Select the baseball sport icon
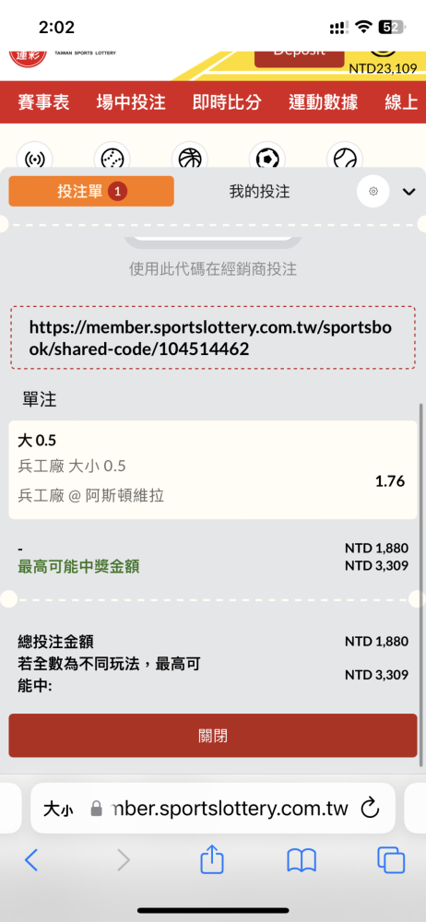Screen dimensions: 426x922 [112, 158]
